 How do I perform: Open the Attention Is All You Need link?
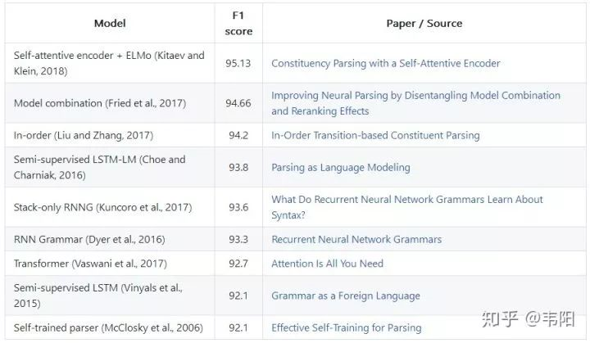[327, 264]
